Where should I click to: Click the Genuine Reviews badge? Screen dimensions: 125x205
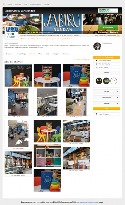coord(108,11)
